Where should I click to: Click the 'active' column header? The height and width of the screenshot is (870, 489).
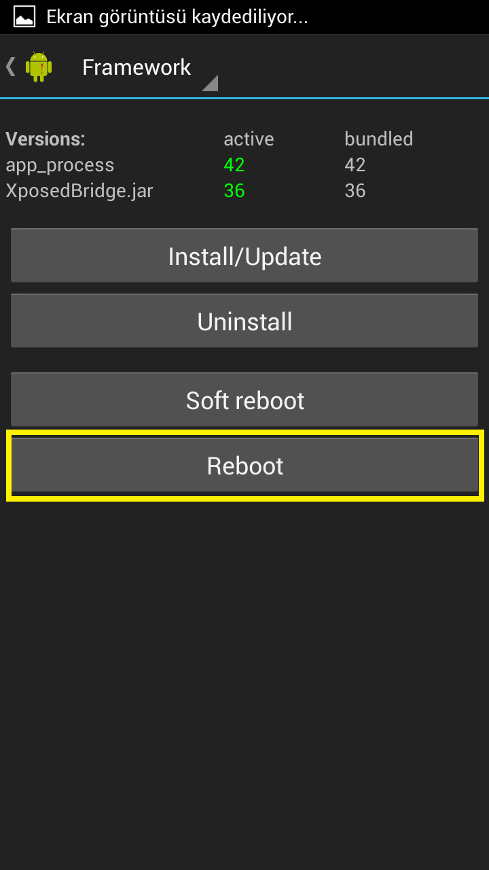click(249, 139)
